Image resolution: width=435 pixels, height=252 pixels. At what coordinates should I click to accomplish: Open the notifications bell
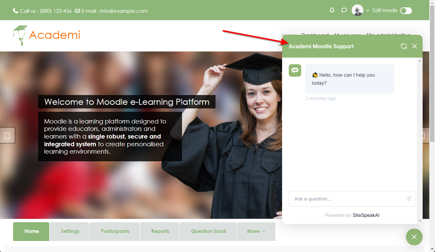pos(332,10)
